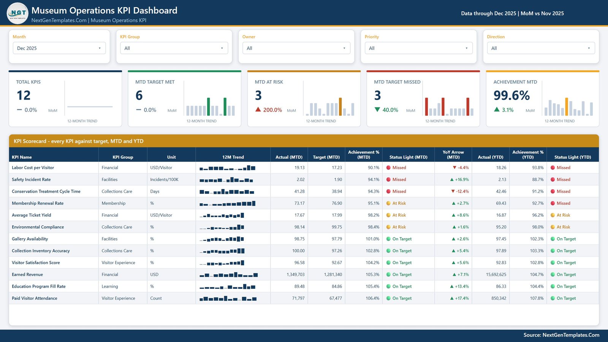Click the red Missed status light for Labor Cost per Visitor MTD
Screen dimensions: 608x342
click(x=389, y=168)
